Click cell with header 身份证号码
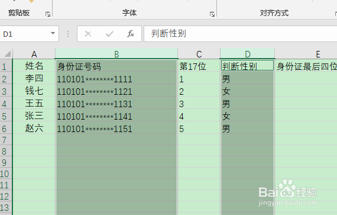The image size is (337, 215). [x=116, y=66]
